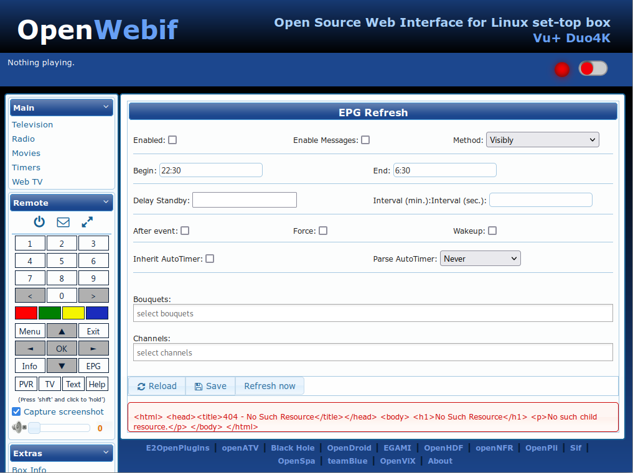This screenshot has width=633, height=473.
Task: Flip the red toggle switch in the header
Action: coord(593,68)
